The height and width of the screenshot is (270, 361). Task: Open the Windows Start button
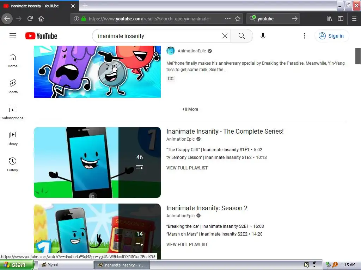tap(17, 265)
